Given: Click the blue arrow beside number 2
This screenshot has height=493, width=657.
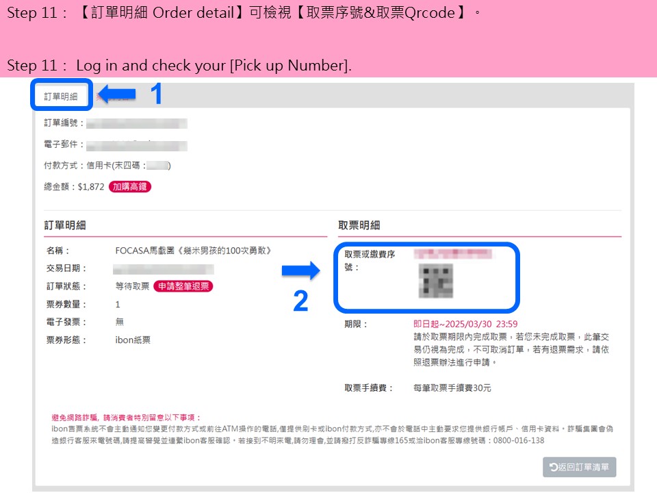Looking at the screenshot, I should (301, 271).
